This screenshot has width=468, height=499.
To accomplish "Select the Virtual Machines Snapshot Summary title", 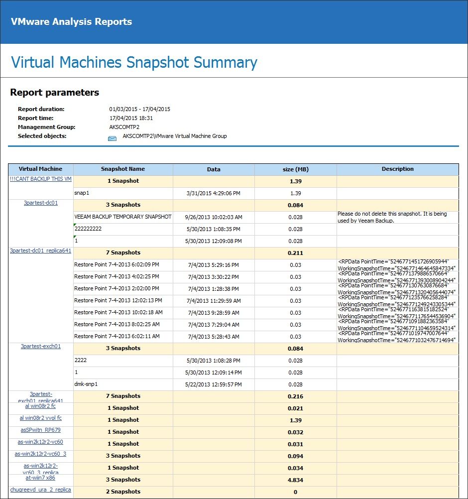I will (134, 62).
